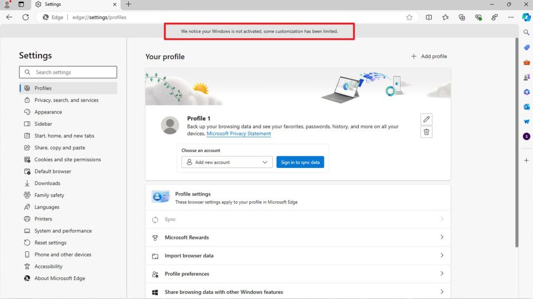
Task: Open Cookies and site permissions
Action: tap(68, 160)
